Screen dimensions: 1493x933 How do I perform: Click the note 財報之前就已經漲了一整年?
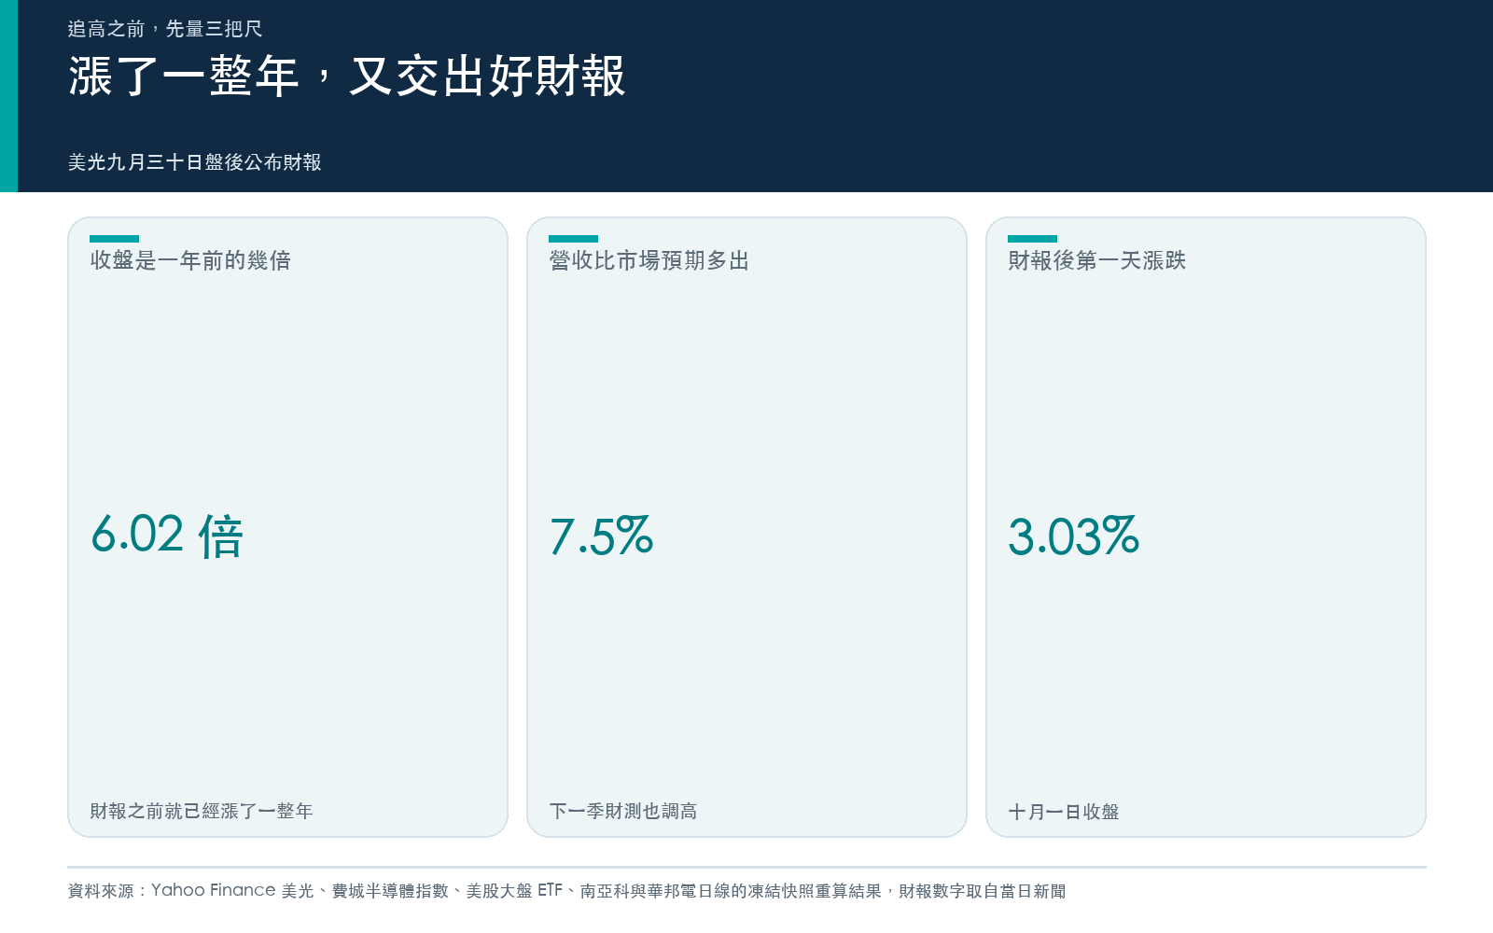202,811
